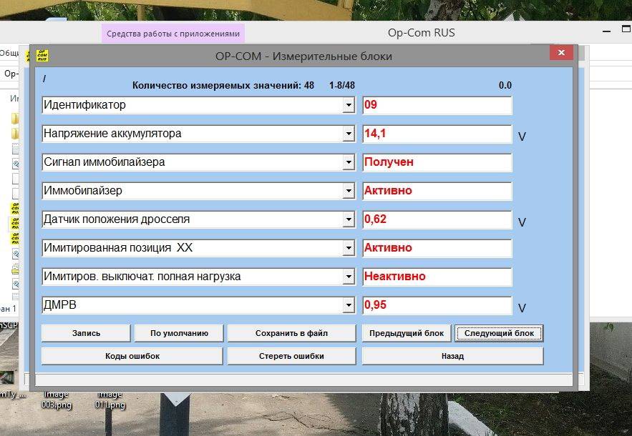Minimize the Op-Com RUS Explorer window

607,31
